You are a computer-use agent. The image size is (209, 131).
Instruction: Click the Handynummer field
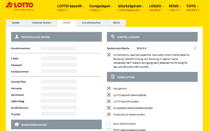coord(59,71)
